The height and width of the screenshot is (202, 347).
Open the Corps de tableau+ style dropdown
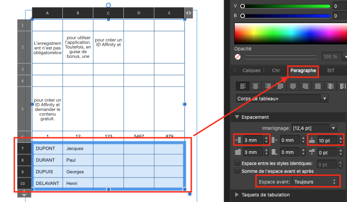[282, 98]
